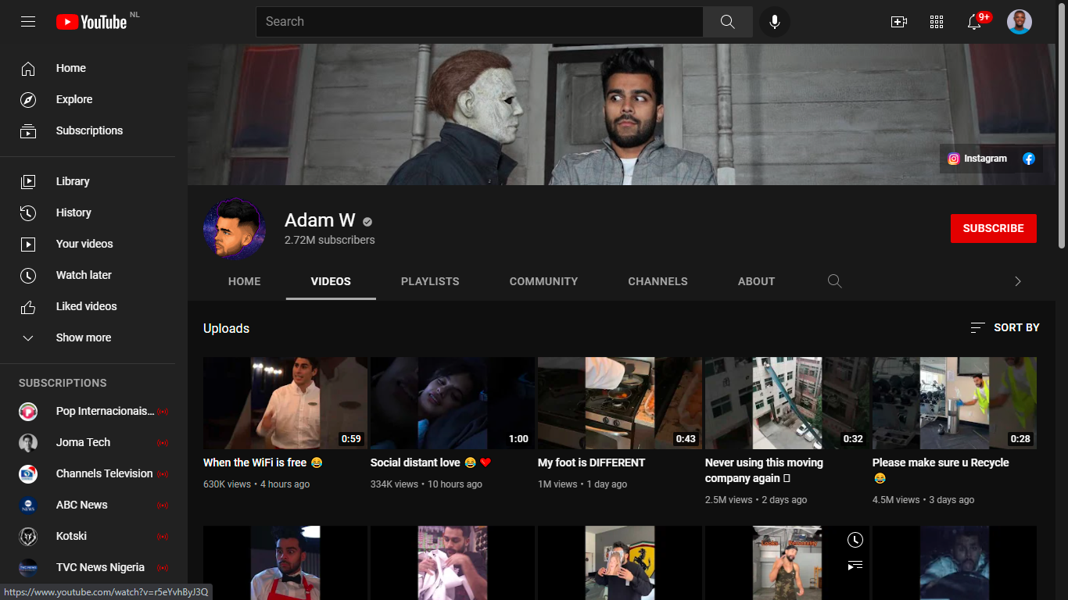1068x600 pixels.
Task: Start voice search with microphone
Action: pyautogui.click(x=775, y=22)
